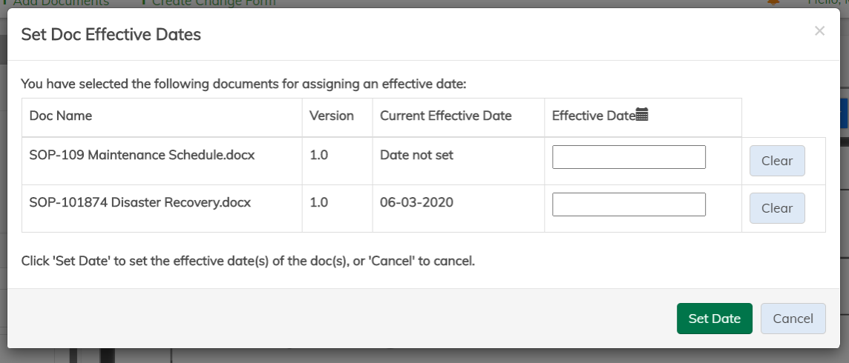The height and width of the screenshot is (363, 849).
Task: Click the Doc Name column header
Action: pos(61,116)
